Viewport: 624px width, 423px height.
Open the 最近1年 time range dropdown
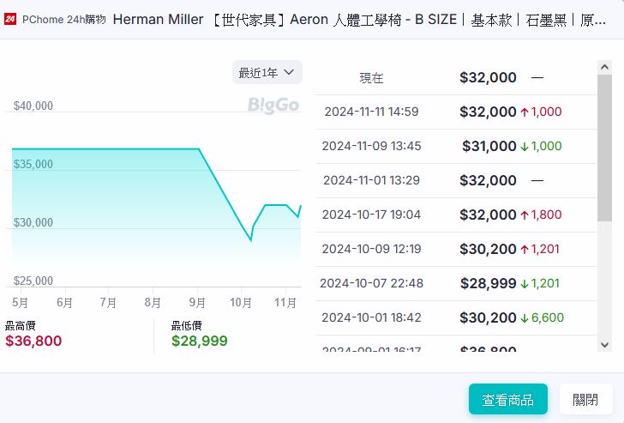pos(267,73)
